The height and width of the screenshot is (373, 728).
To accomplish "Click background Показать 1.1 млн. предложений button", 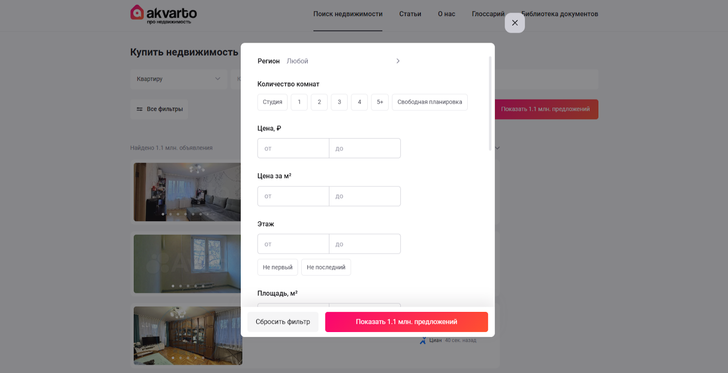I will 546,109.
